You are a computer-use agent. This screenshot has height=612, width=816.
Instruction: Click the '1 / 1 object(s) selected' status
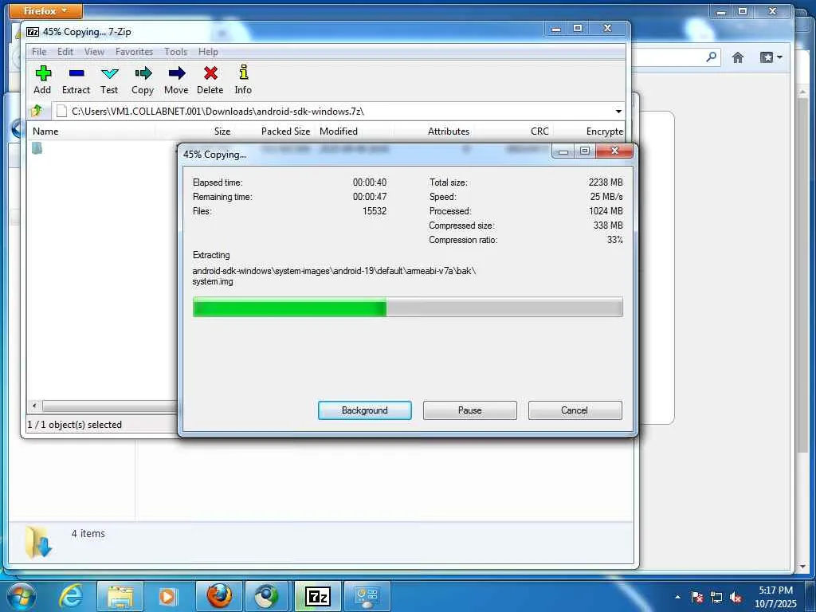click(x=74, y=425)
